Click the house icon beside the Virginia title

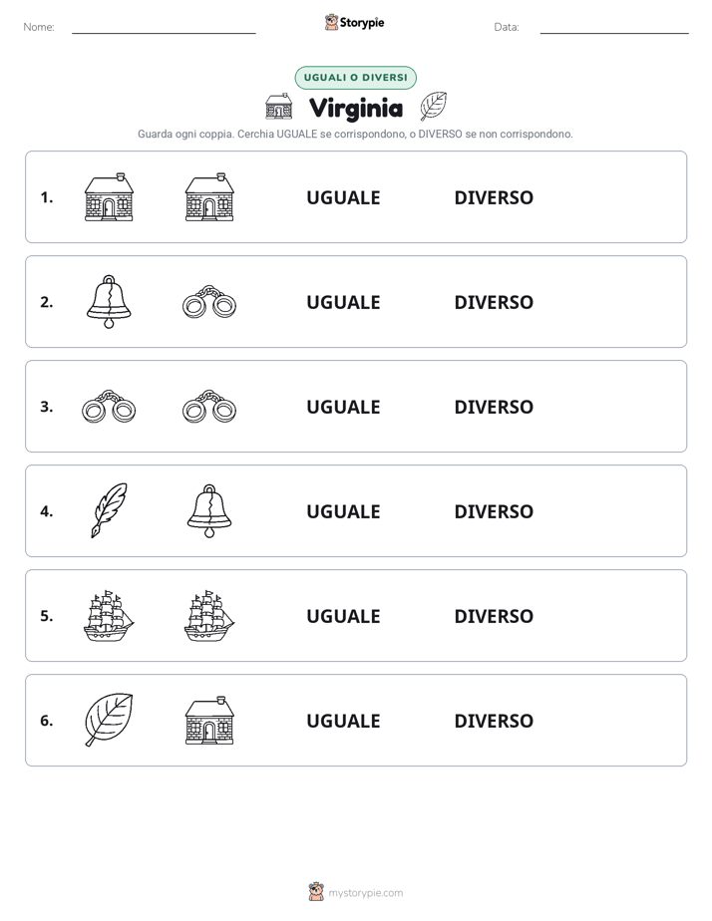click(279, 107)
